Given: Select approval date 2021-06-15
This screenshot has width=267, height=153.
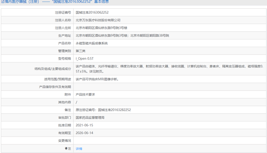Looking at the screenshot, I should [84, 125].
